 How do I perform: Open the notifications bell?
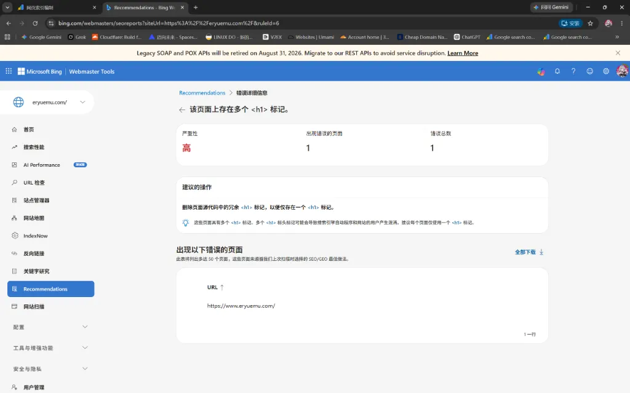click(x=557, y=71)
